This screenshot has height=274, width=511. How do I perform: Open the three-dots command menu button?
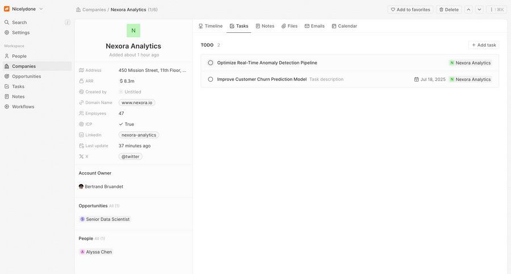coord(497,10)
